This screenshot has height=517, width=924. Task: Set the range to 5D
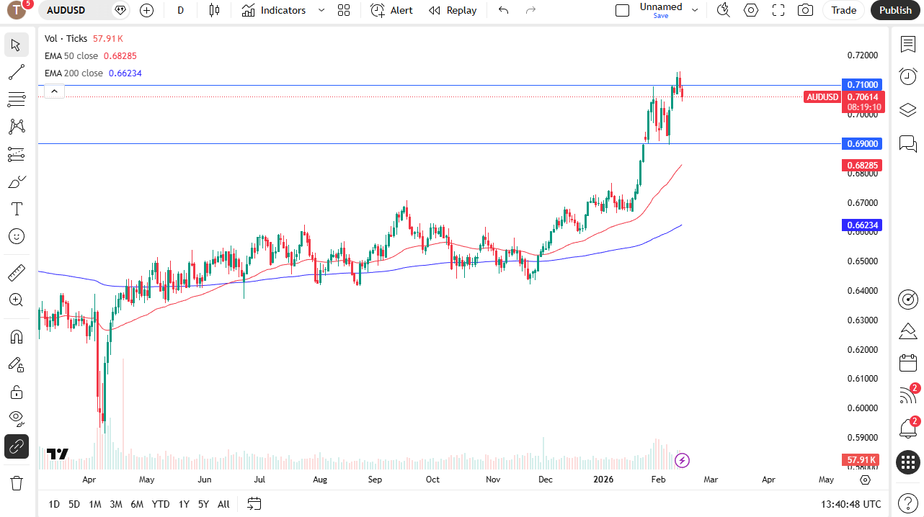pos(74,504)
